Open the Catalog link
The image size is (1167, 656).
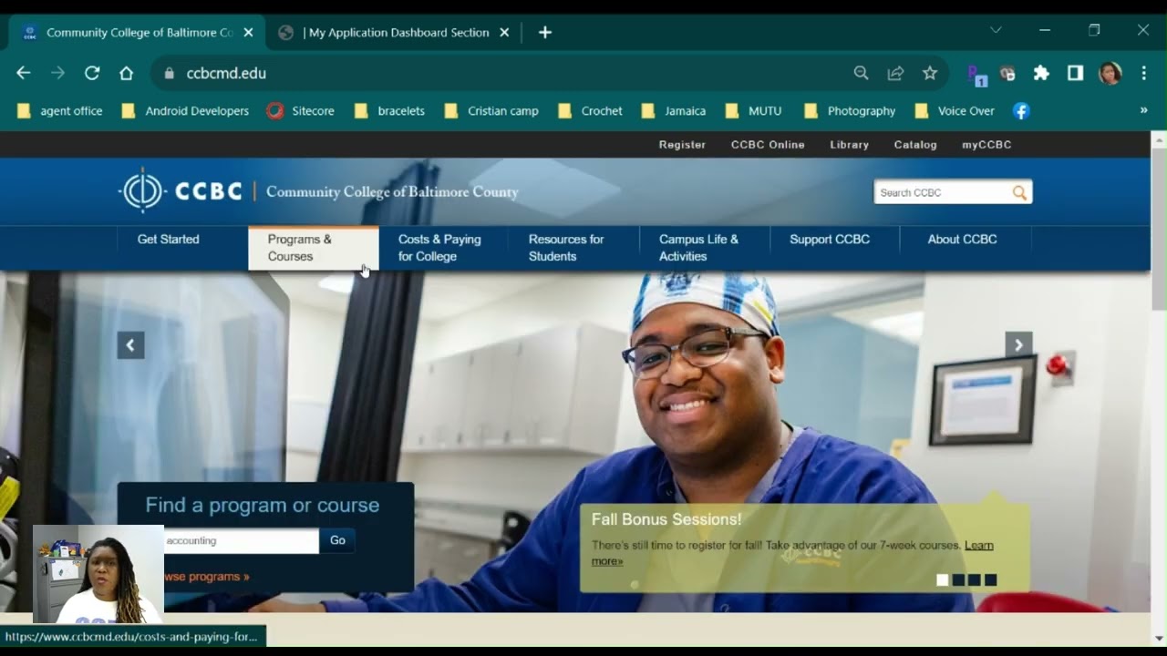[x=915, y=145]
